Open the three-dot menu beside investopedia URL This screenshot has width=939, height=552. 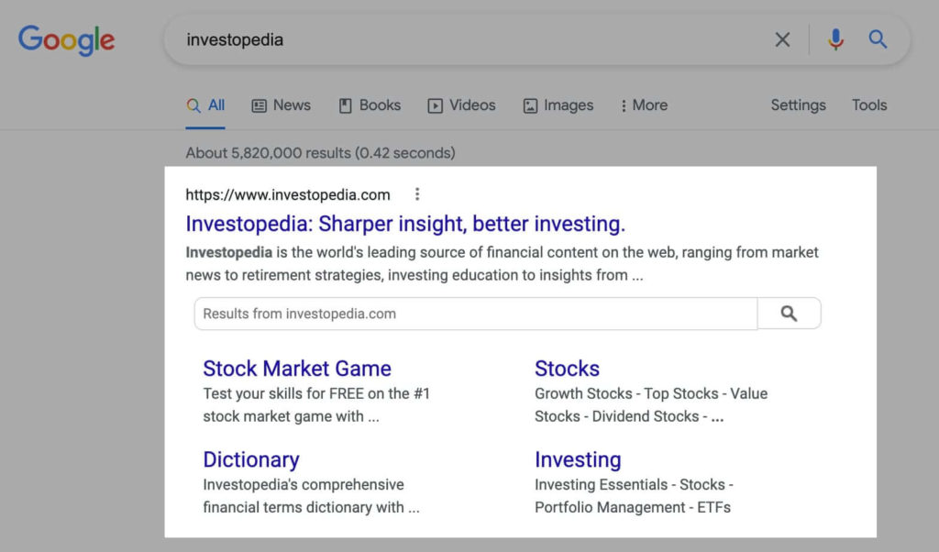point(417,194)
